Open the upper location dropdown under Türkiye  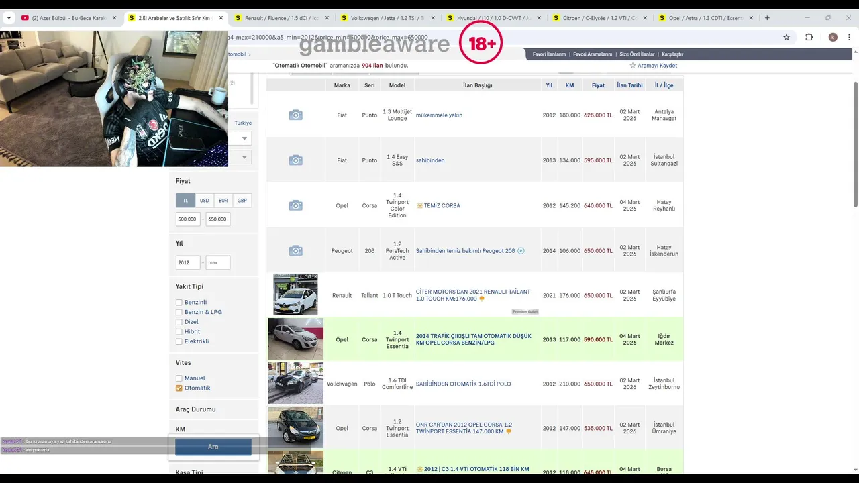point(244,138)
